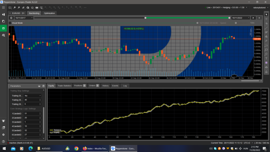This screenshot has height=152, width=270.
Task: Select the ellipse shape tool
Action: tap(266, 54)
